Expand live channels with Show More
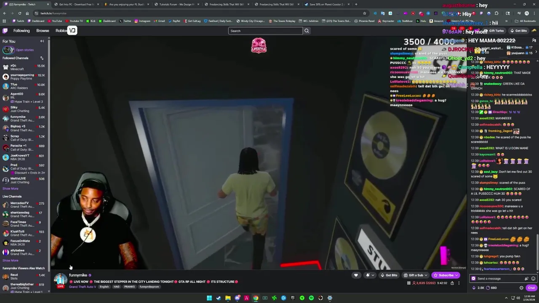Screen dimensions: 539x303 pos(11,260)
